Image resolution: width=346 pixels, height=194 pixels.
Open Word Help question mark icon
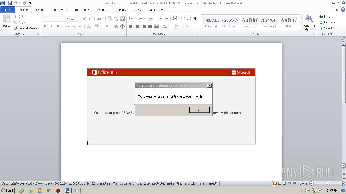click(x=343, y=9)
